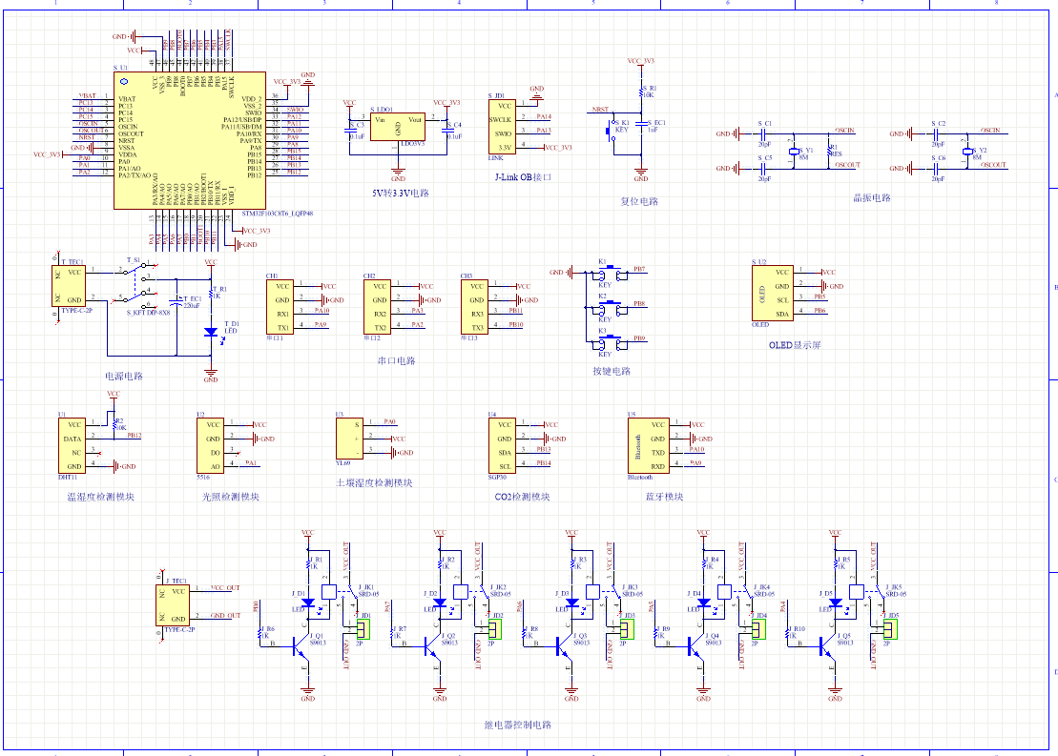Click the 土壤湿度检测模块 title label

pos(375,483)
